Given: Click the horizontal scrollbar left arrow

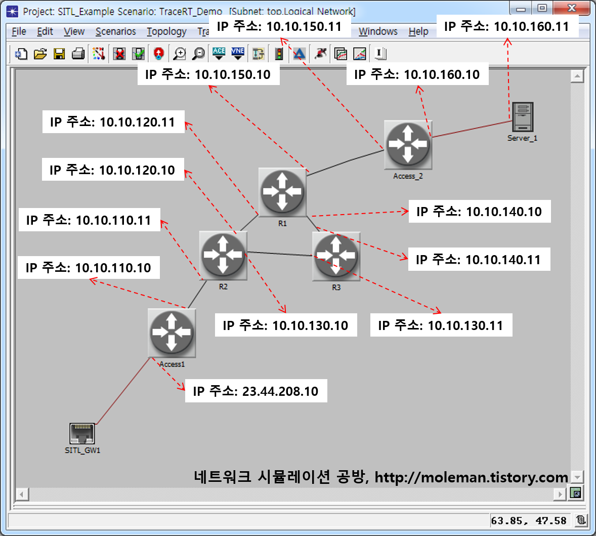Looking at the screenshot, I should tap(22, 494).
